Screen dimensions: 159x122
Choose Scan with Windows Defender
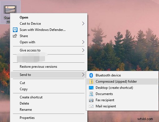tap(49, 30)
